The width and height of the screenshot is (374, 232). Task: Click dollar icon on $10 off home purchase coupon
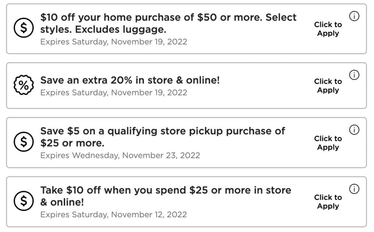pyautogui.click(x=24, y=28)
